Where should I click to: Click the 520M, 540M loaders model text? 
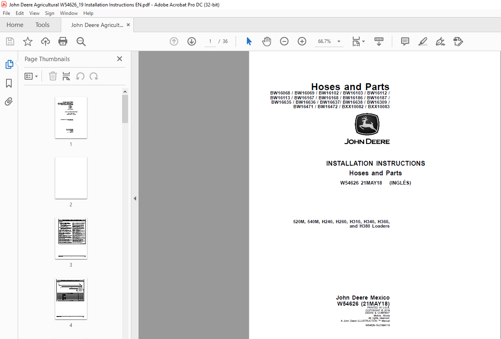click(x=342, y=224)
